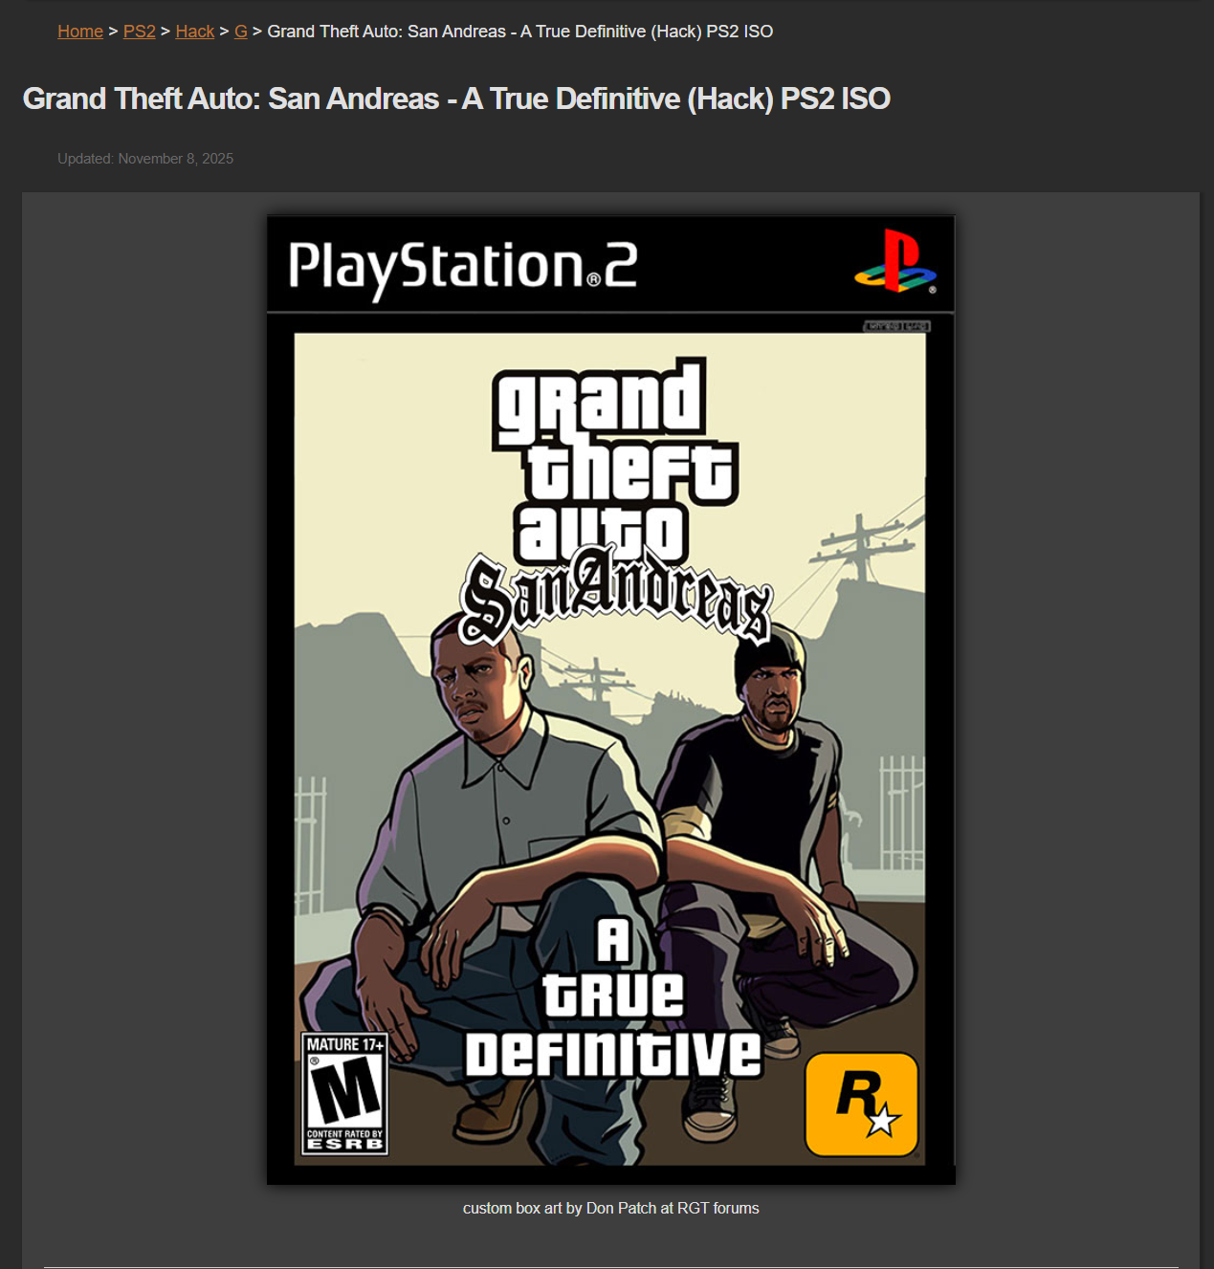Click the PlayStation logo icon on cover
Viewport: 1214px width, 1269px height.
point(895,261)
